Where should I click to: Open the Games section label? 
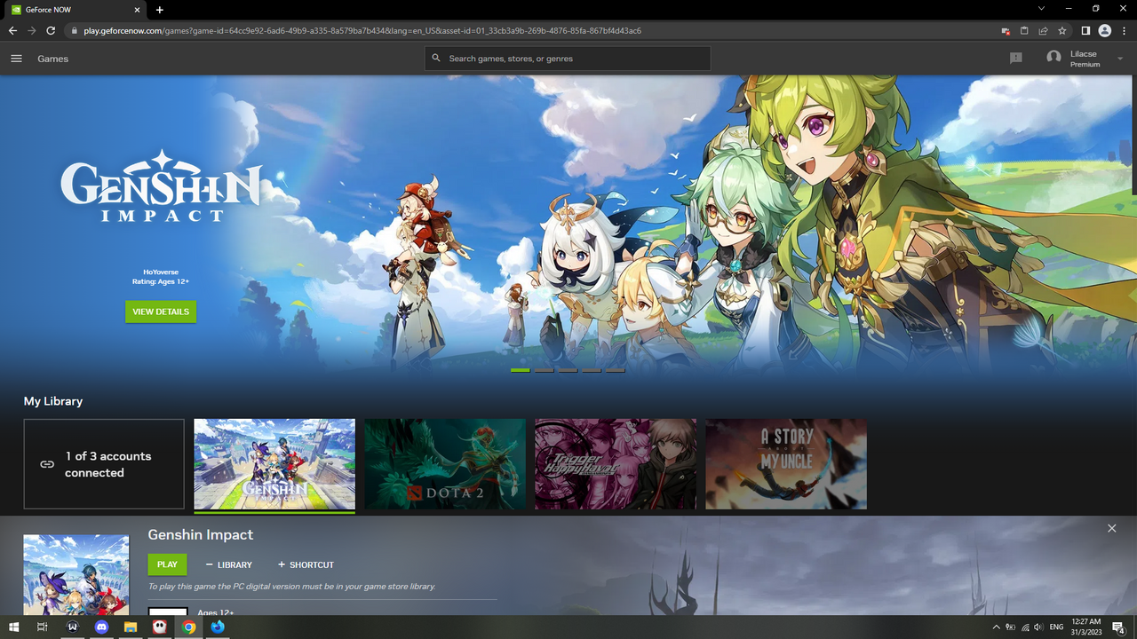(52, 59)
